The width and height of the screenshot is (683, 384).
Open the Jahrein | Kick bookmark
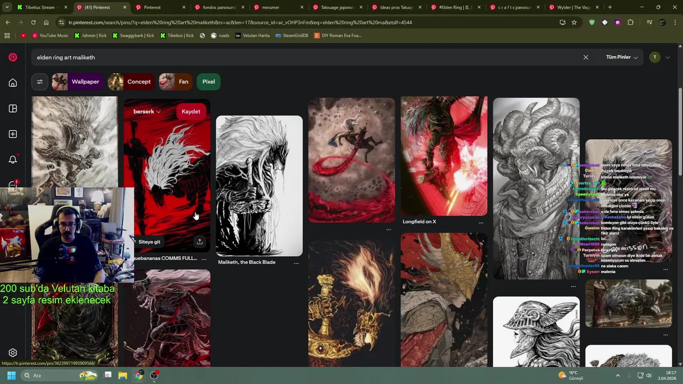pos(91,35)
